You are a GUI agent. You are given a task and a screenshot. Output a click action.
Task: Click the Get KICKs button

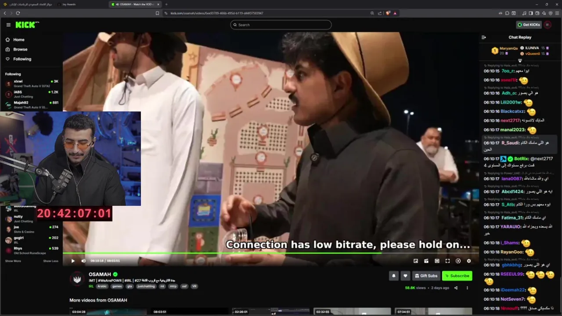point(529,25)
